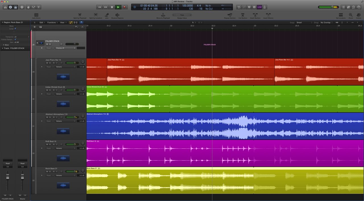Image resolution: width=364 pixels, height=201 pixels.
Task: Open the Snap Smart dropdown
Action: pyautogui.click(x=304, y=22)
